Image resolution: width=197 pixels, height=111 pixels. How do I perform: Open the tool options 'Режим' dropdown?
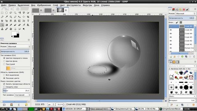[x=18, y=47]
